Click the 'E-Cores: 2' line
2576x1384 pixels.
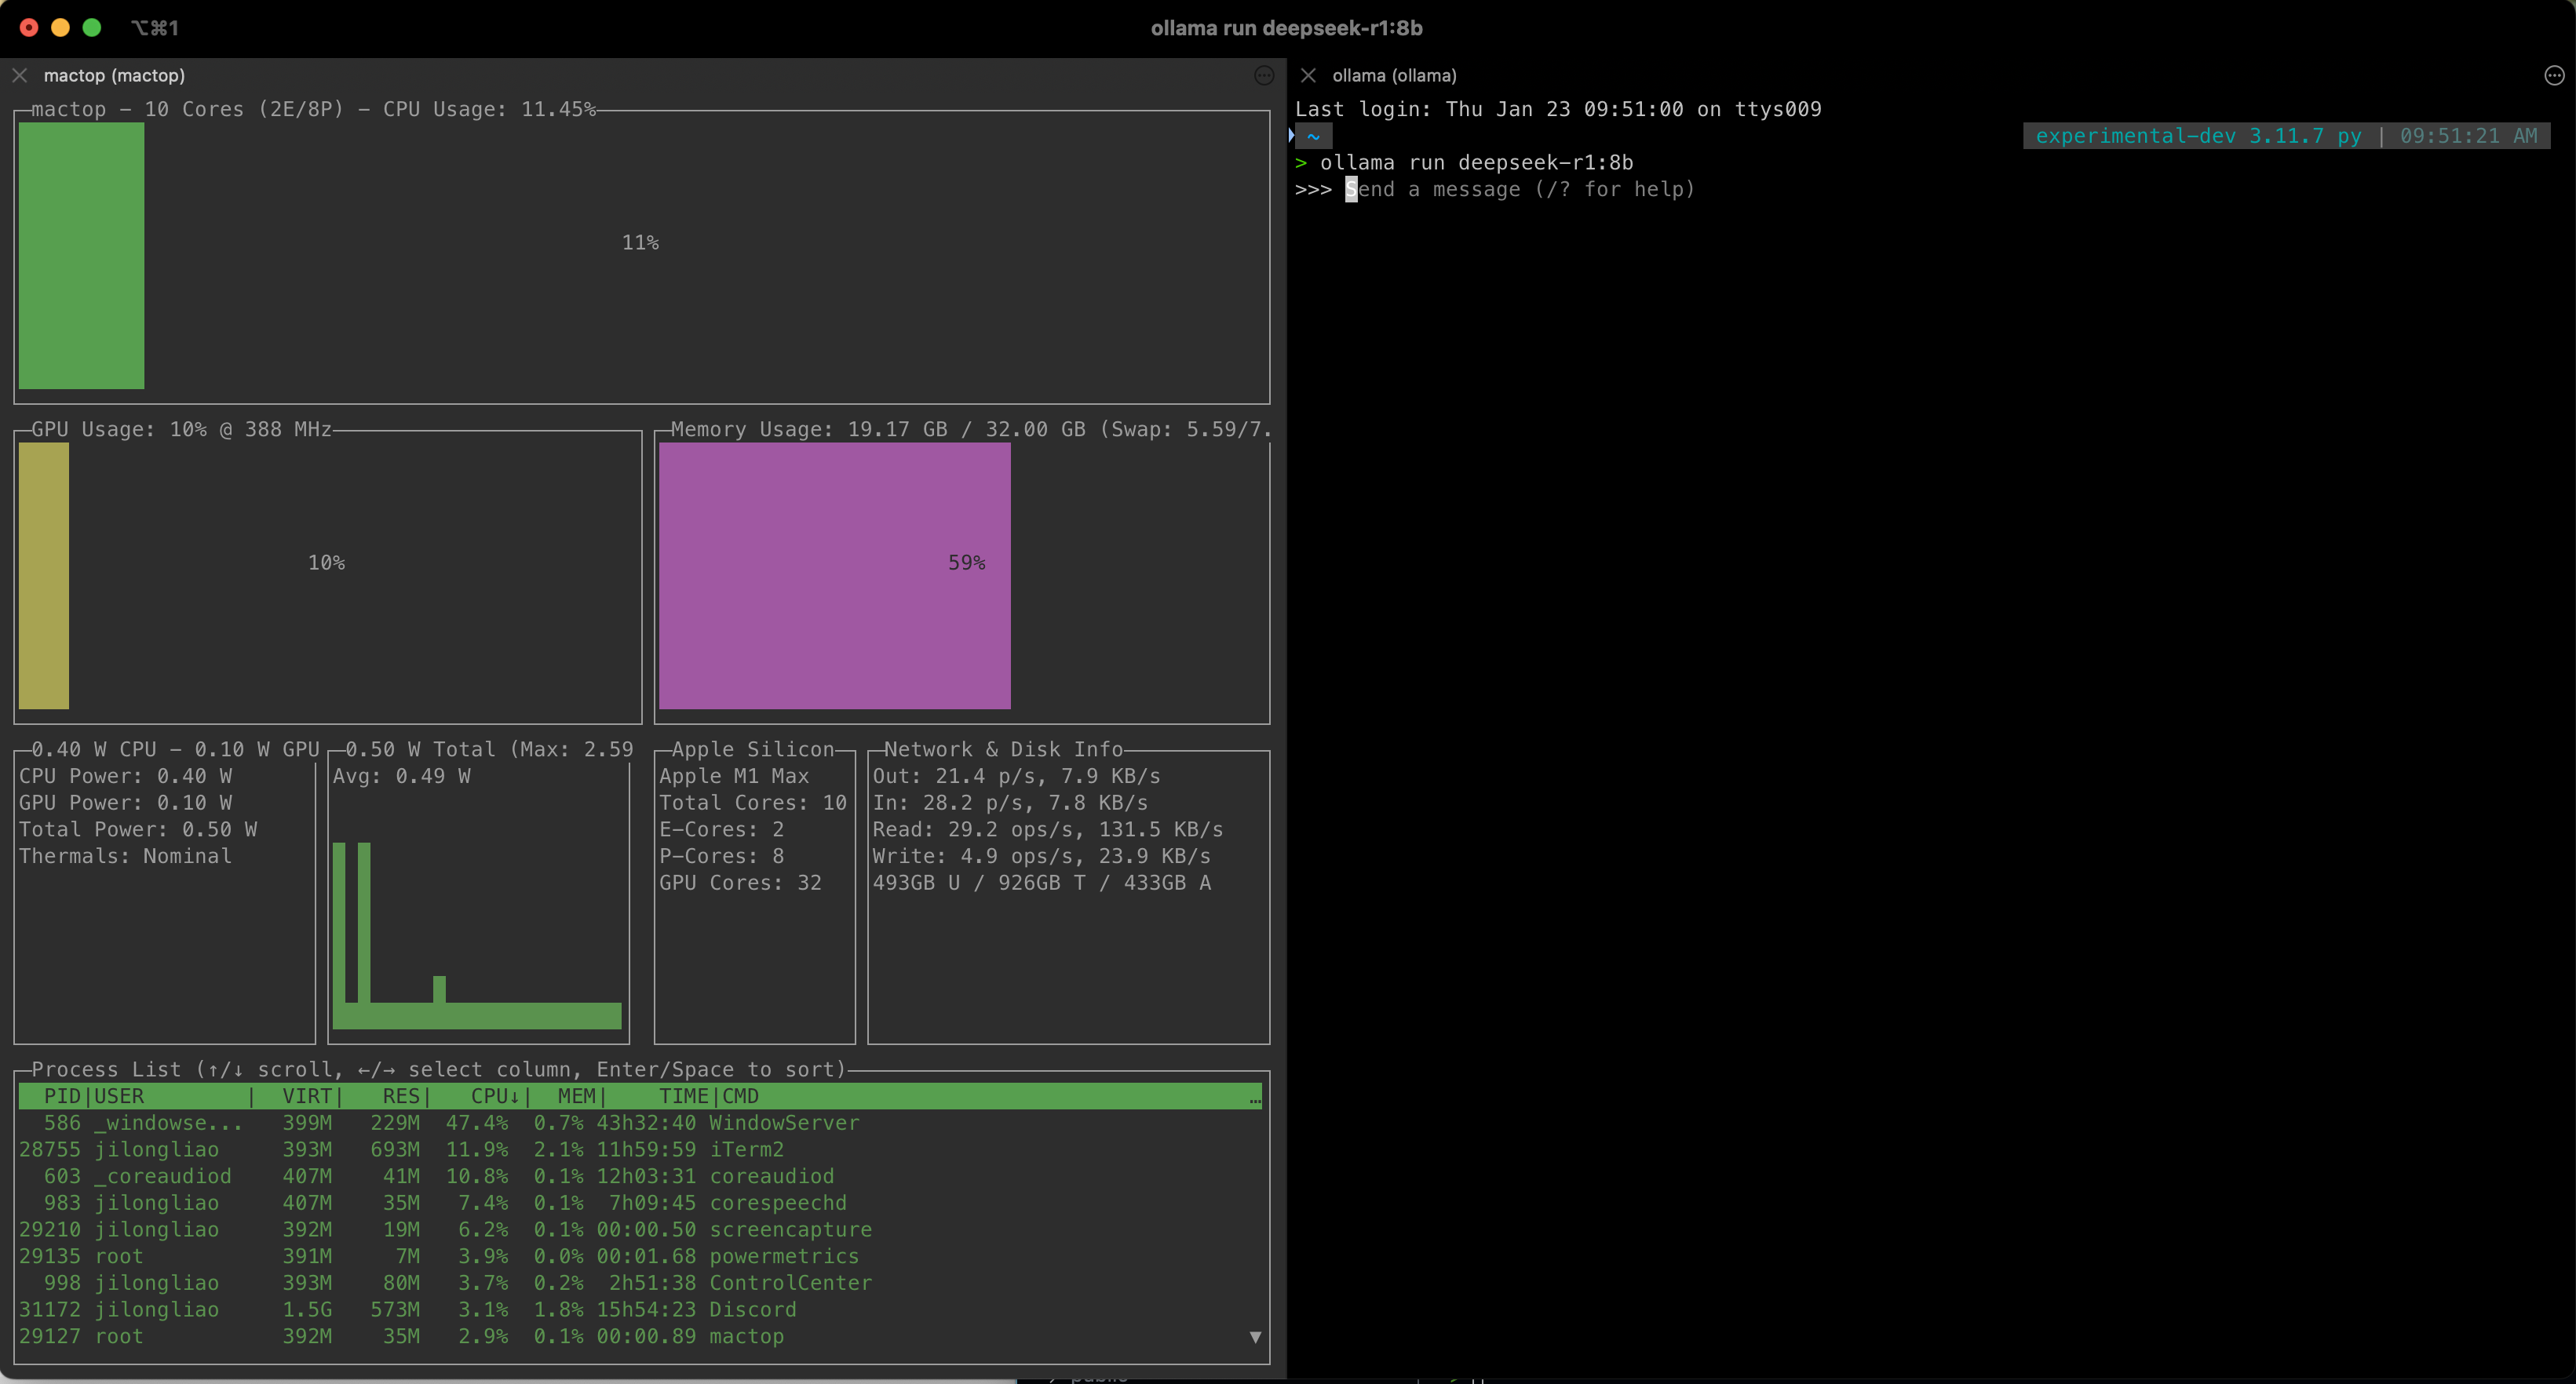click(721, 829)
